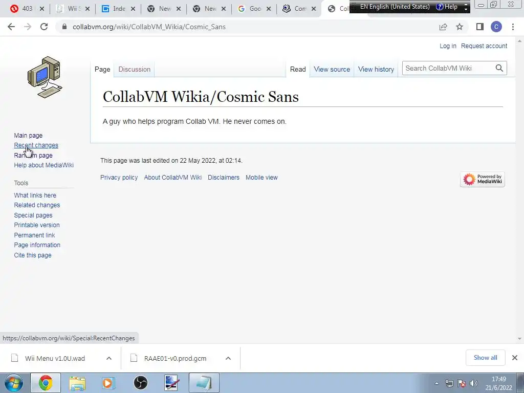Open What links here
Screen dimensions: 524x393
[35, 195]
